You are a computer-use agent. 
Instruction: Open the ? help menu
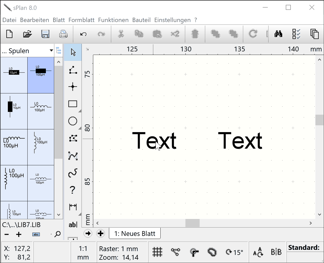point(196,20)
